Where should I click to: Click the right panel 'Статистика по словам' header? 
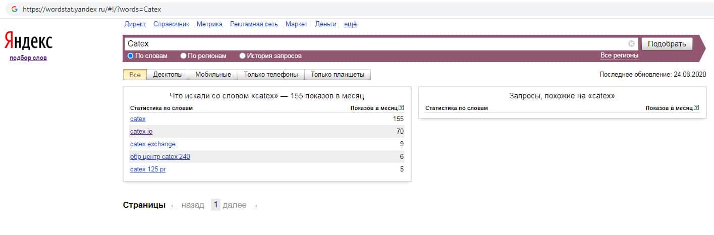pyautogui.click(x=457, y=108)
